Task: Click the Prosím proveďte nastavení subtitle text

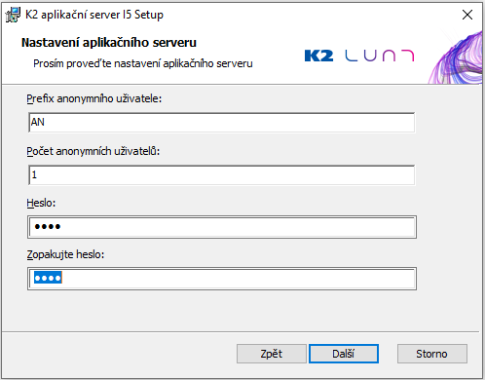Action: point(143,63)
